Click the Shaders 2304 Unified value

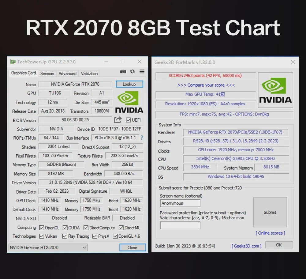58,146
